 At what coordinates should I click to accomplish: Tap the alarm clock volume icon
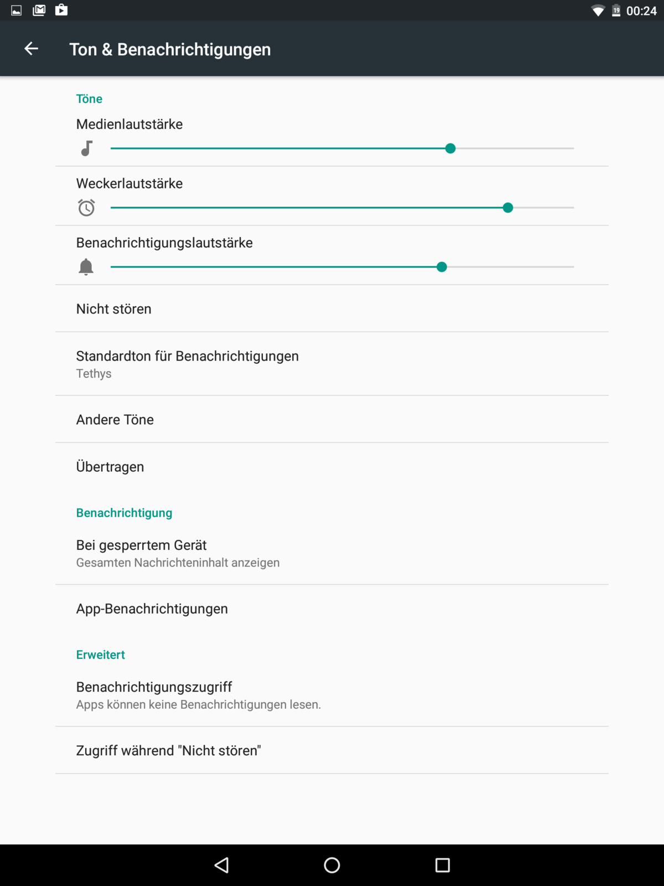[86, 208]
